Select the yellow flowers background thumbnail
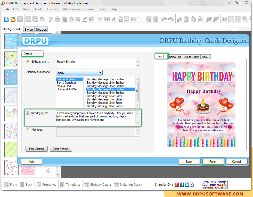The width and height of the screenshot is (253, 197). click(x=11, y=59)
